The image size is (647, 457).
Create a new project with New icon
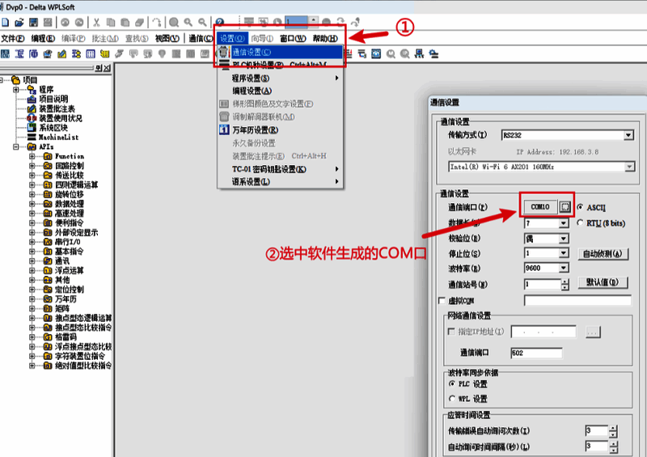pyautogui.click(x=6, y=23)
